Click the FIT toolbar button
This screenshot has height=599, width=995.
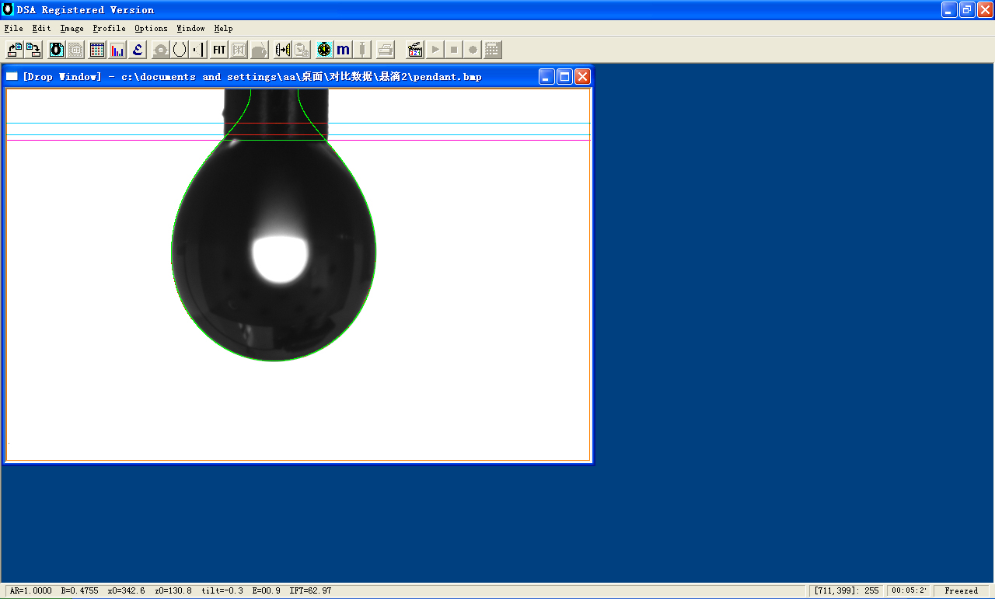coord(219,50)
